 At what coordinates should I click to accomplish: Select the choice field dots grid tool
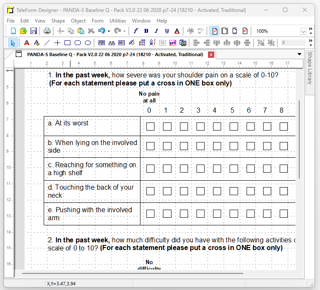[142, 43]
